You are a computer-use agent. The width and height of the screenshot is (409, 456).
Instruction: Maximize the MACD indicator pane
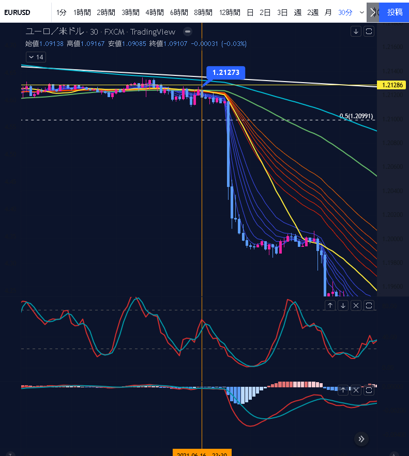(369, 391)
